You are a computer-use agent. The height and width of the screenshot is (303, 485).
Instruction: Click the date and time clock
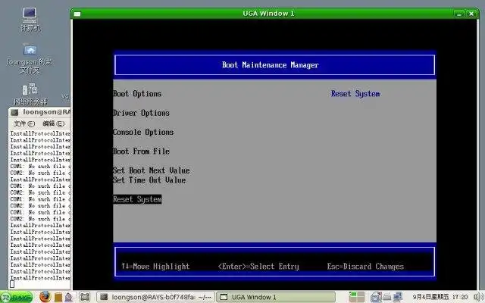point(440,297)
